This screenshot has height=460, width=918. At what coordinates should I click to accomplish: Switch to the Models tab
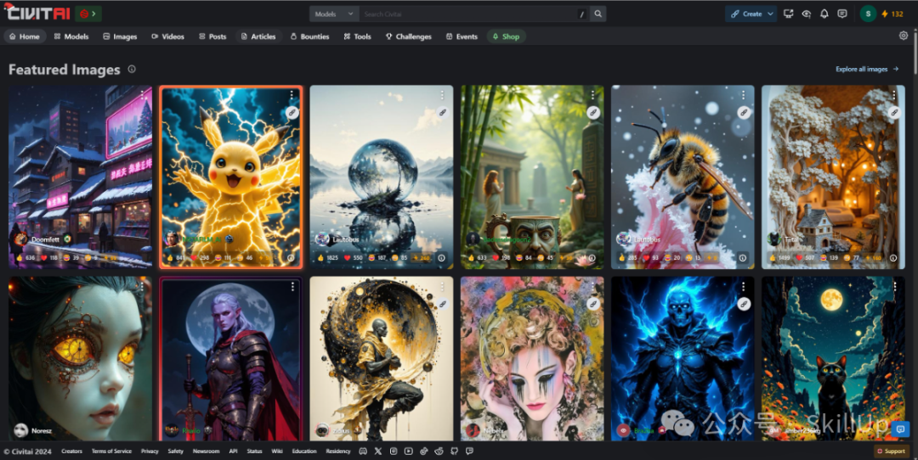pos(71,36)
